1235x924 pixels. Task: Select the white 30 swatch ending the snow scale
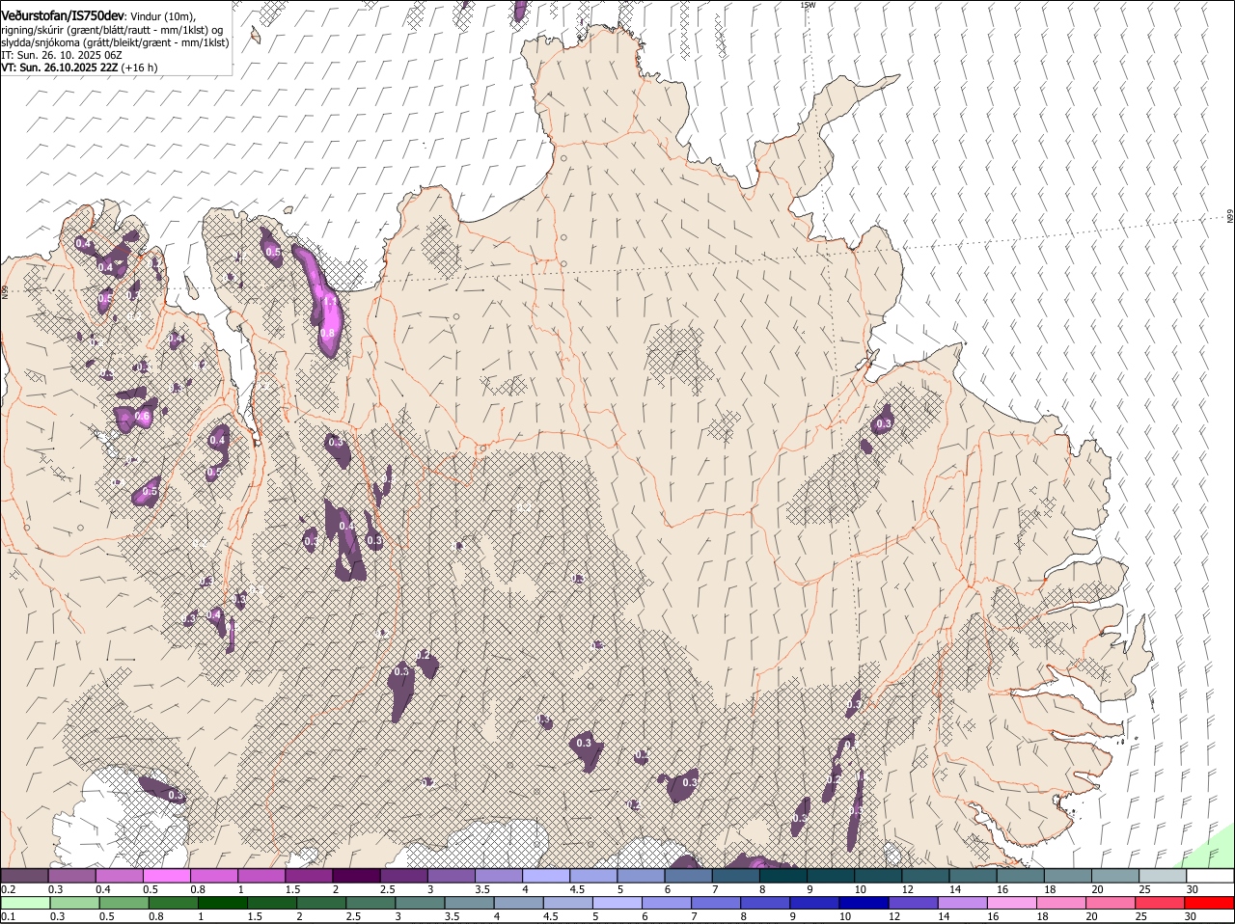(x=1211, y=876)
